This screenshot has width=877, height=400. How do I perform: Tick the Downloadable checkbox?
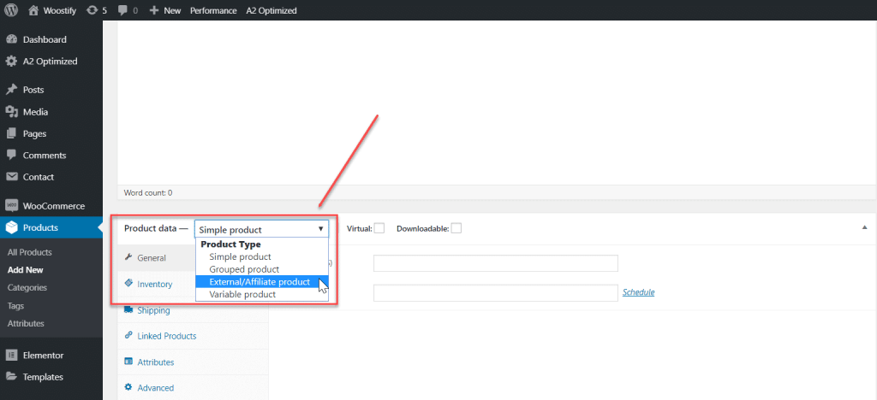pos(456,228)
